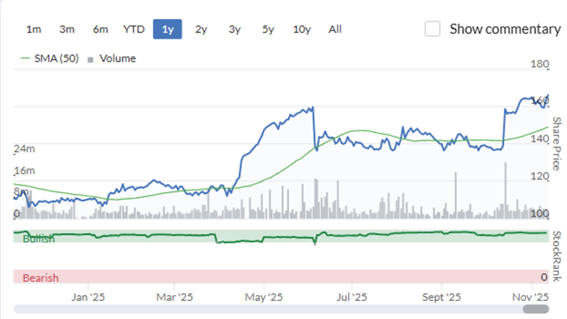The image size is (567, 319).
Task: Toggle the Volume legend square icon
Action: (x=90, y=60)
